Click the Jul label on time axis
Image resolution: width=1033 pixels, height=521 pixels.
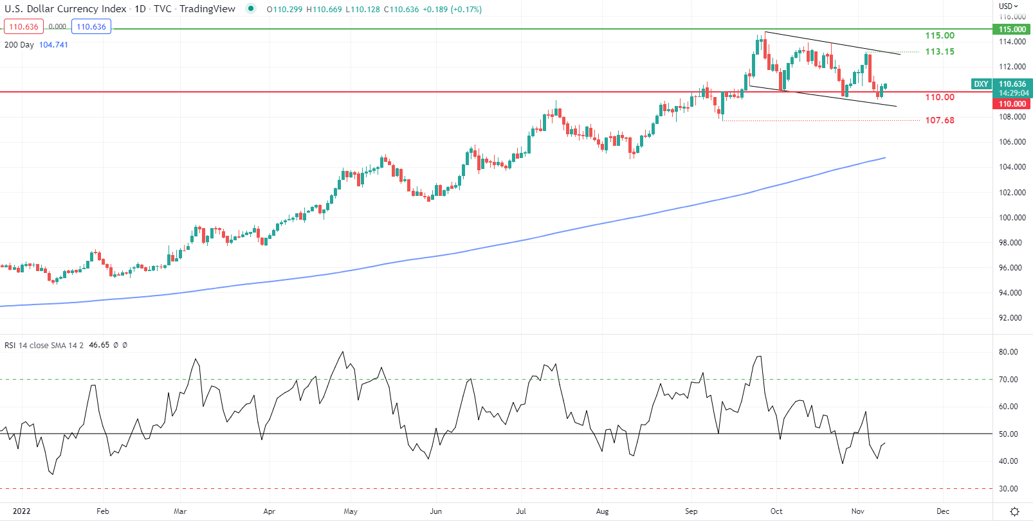pyautogui.click(x=521, y=512)
